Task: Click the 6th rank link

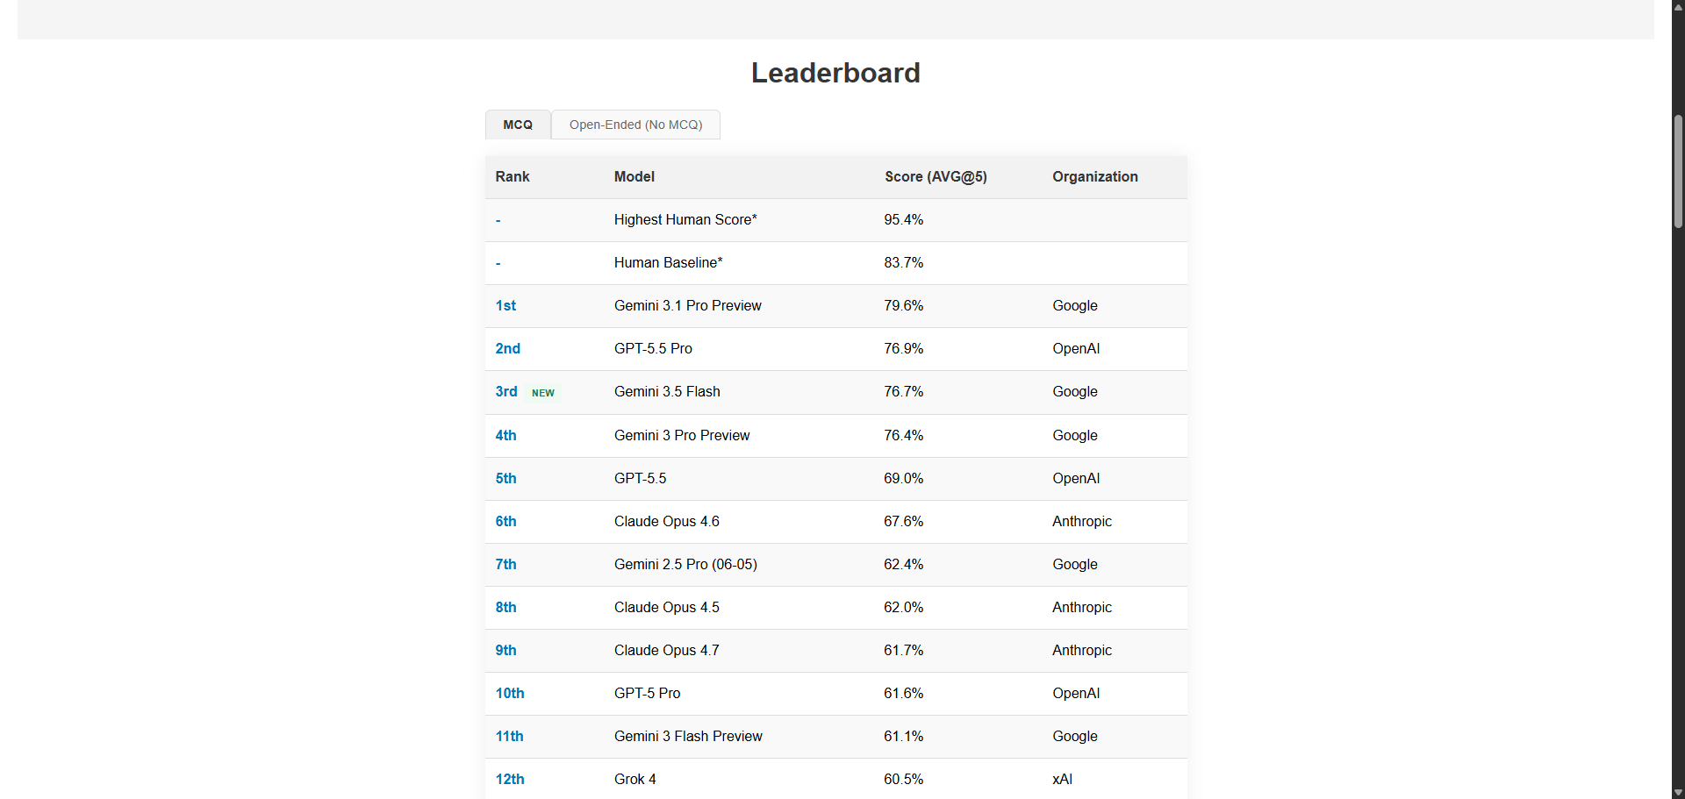Action: (505, 521)
